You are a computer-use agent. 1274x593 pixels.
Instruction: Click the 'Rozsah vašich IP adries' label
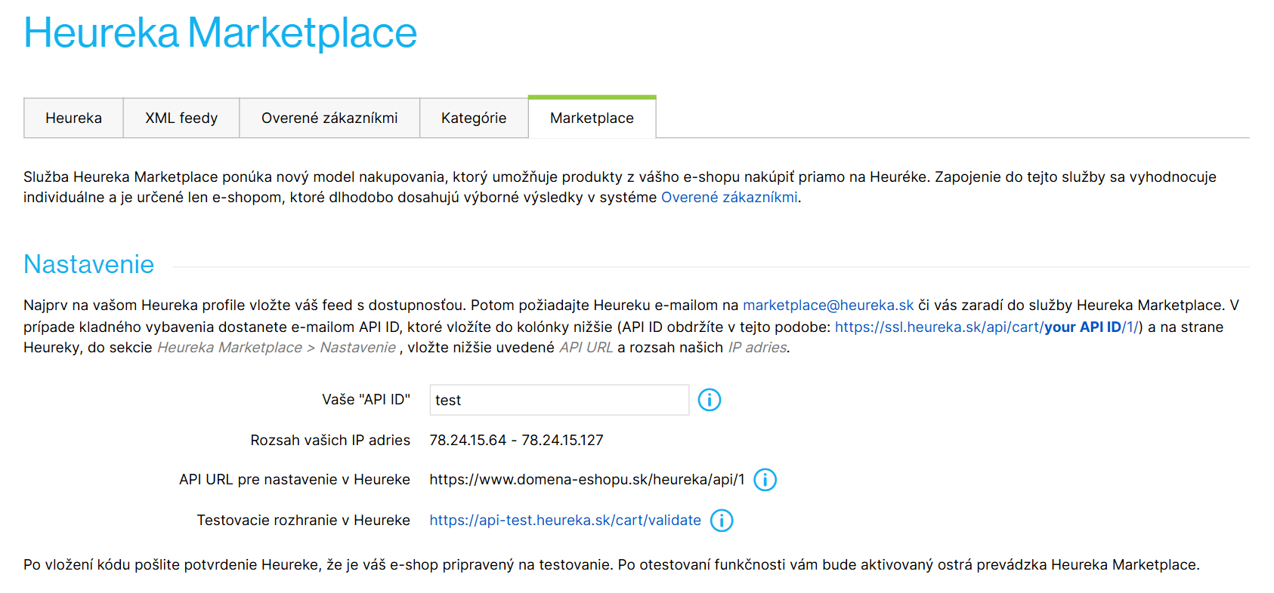(330, 441)
